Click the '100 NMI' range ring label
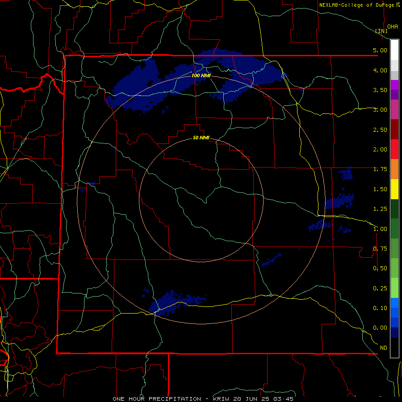The image size is (402, 402). coord(201,75)
